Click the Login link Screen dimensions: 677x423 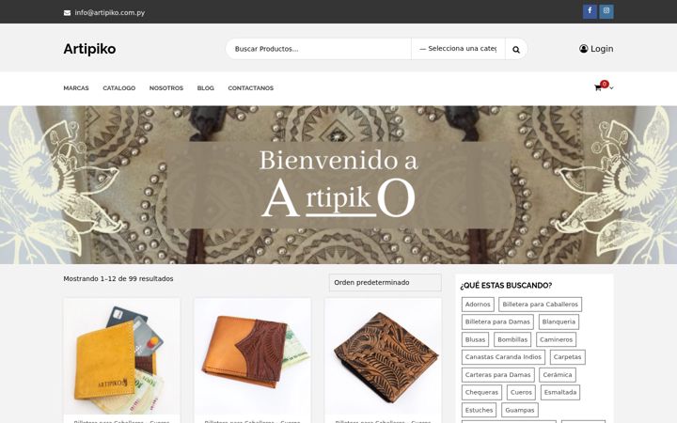coord(602,49)
